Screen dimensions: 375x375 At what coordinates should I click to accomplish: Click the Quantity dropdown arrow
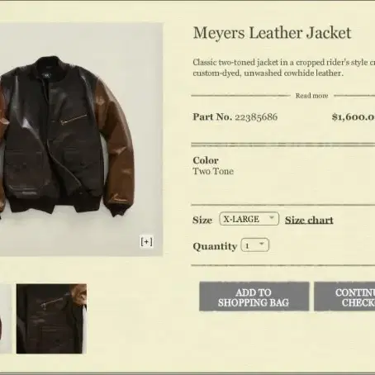(x=262, y=244)
